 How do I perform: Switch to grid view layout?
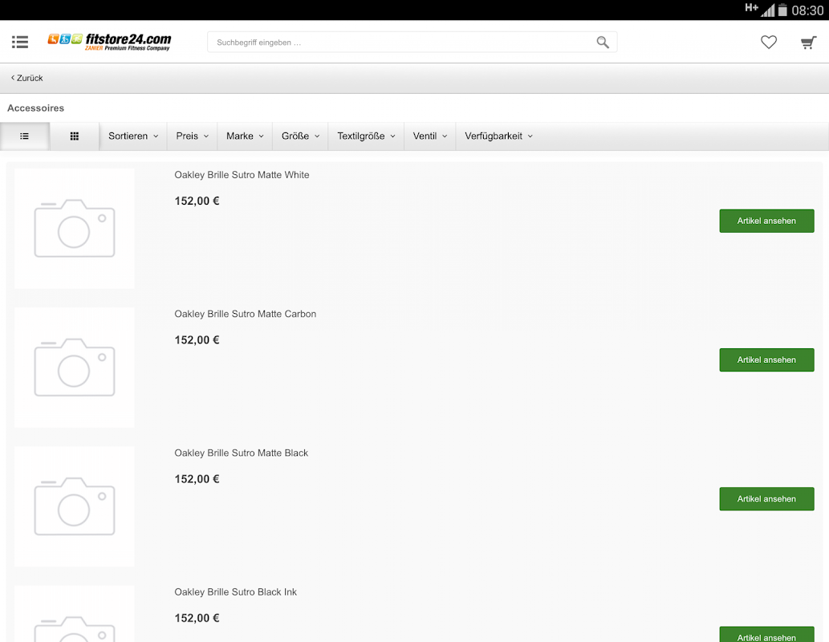click(x=75, y=136)
